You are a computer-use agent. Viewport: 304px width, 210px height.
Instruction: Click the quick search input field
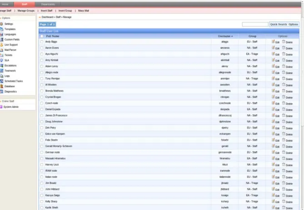pos(255,24)
